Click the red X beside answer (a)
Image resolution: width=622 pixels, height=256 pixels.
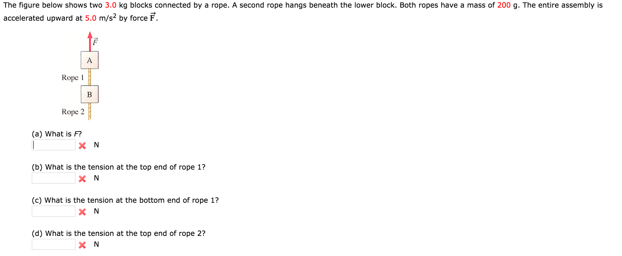coord(82,145)
